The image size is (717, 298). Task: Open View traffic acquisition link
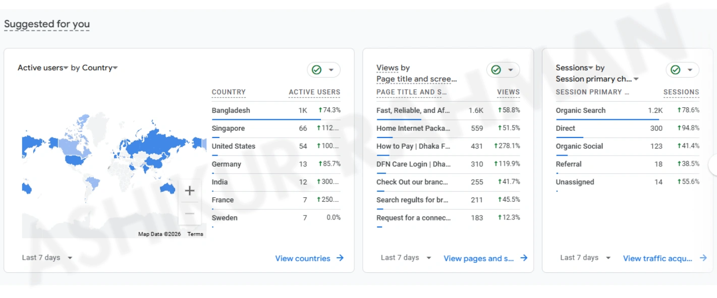(x=665, y=258)
